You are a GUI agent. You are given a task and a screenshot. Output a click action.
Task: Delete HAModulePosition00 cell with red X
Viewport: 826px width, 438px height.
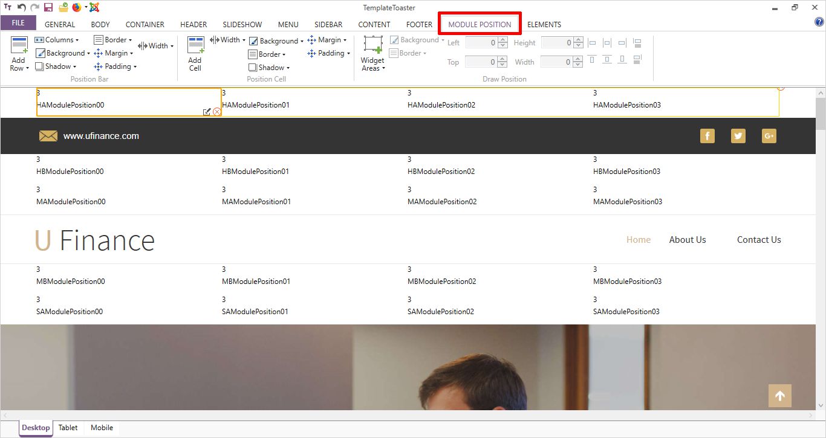coord(216,112)
